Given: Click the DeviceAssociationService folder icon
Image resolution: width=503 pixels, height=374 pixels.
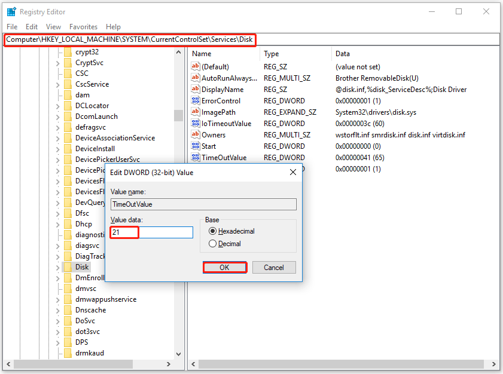Looking at the screenshot, I should [x=68, y=138].
